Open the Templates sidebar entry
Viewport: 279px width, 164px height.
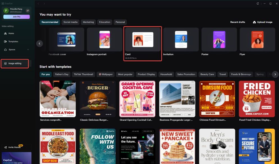tap(11, 42)
